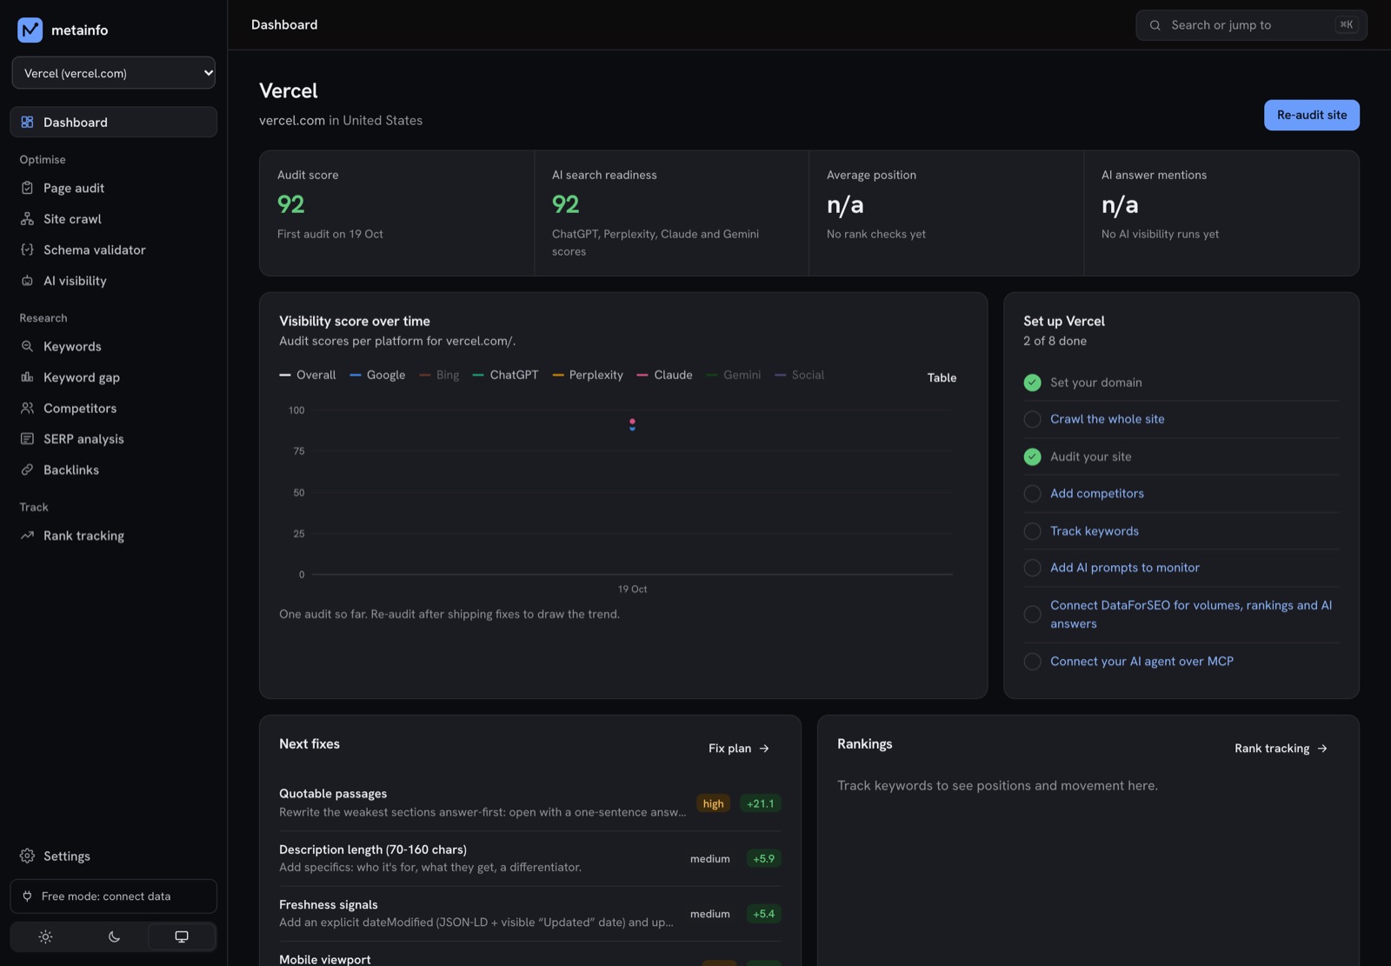
Task: Open Add AI prompts to monitor link
Action: [1124, 568]
